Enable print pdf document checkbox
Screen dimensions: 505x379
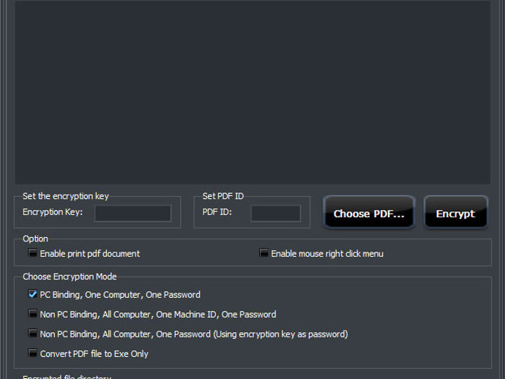32,253
